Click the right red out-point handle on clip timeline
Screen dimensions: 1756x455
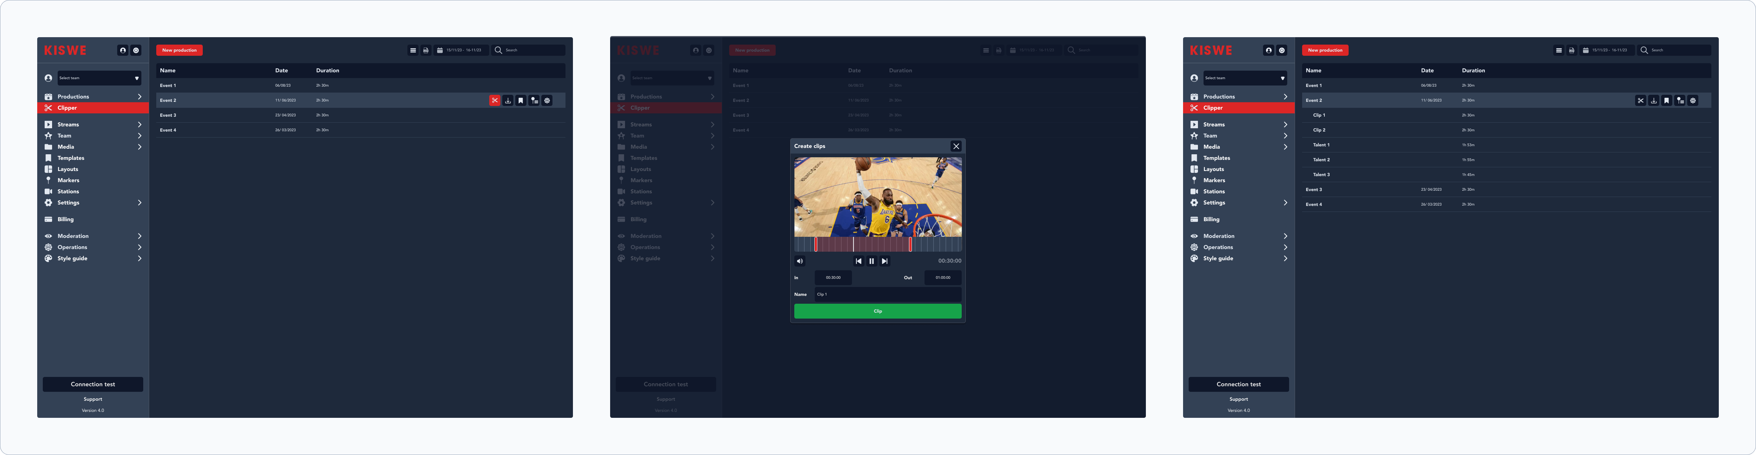pyautogui.click(x=910, y=245)
